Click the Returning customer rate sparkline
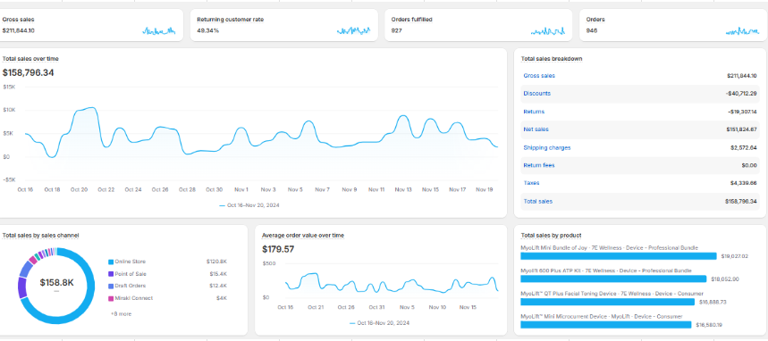This screenshot has width=768, height=341. coord(354,31)
